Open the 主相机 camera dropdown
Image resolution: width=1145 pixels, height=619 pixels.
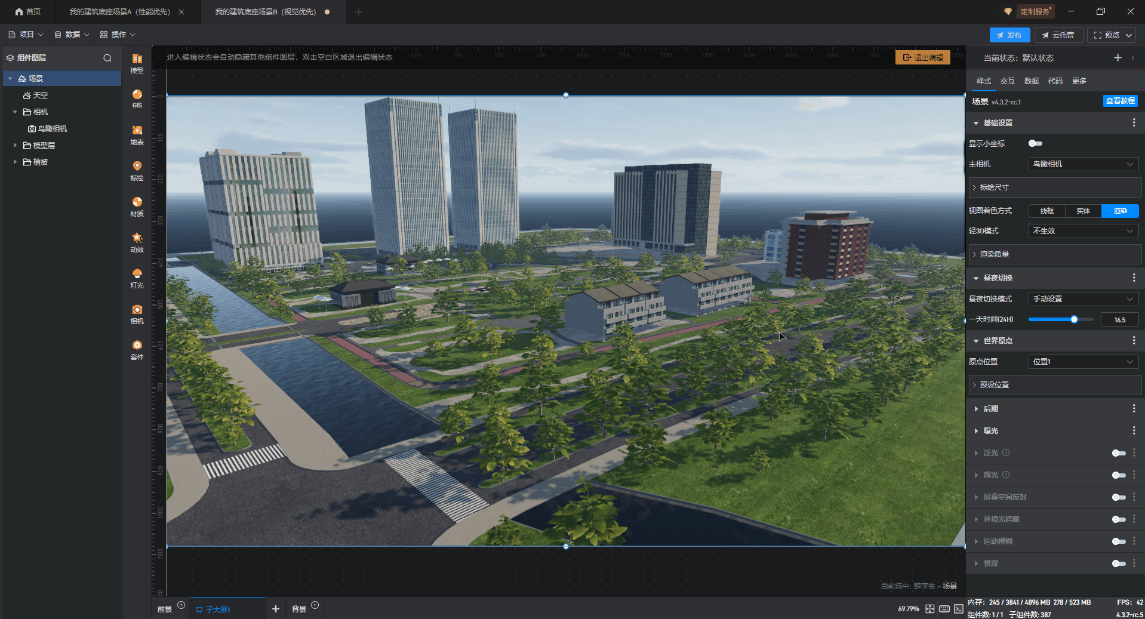1083,164
